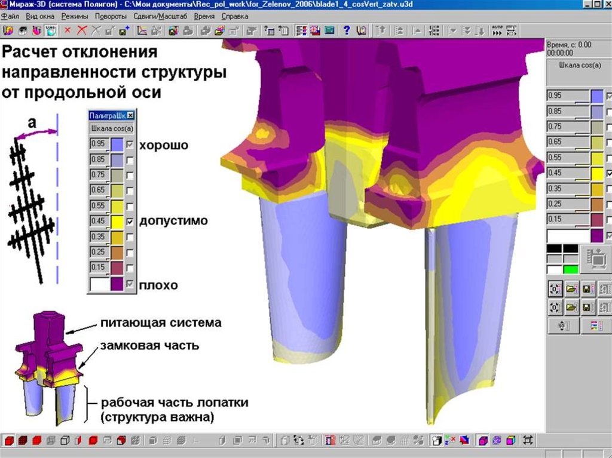612x458 pixels.
Task: Close the floating ПалитраШк palette window
Action: pyautogui.click(x=131, y=115)
